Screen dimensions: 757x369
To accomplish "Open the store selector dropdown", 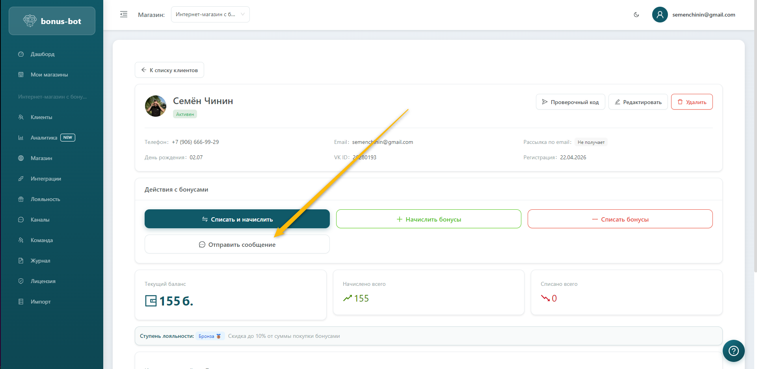I will point(210,15).
